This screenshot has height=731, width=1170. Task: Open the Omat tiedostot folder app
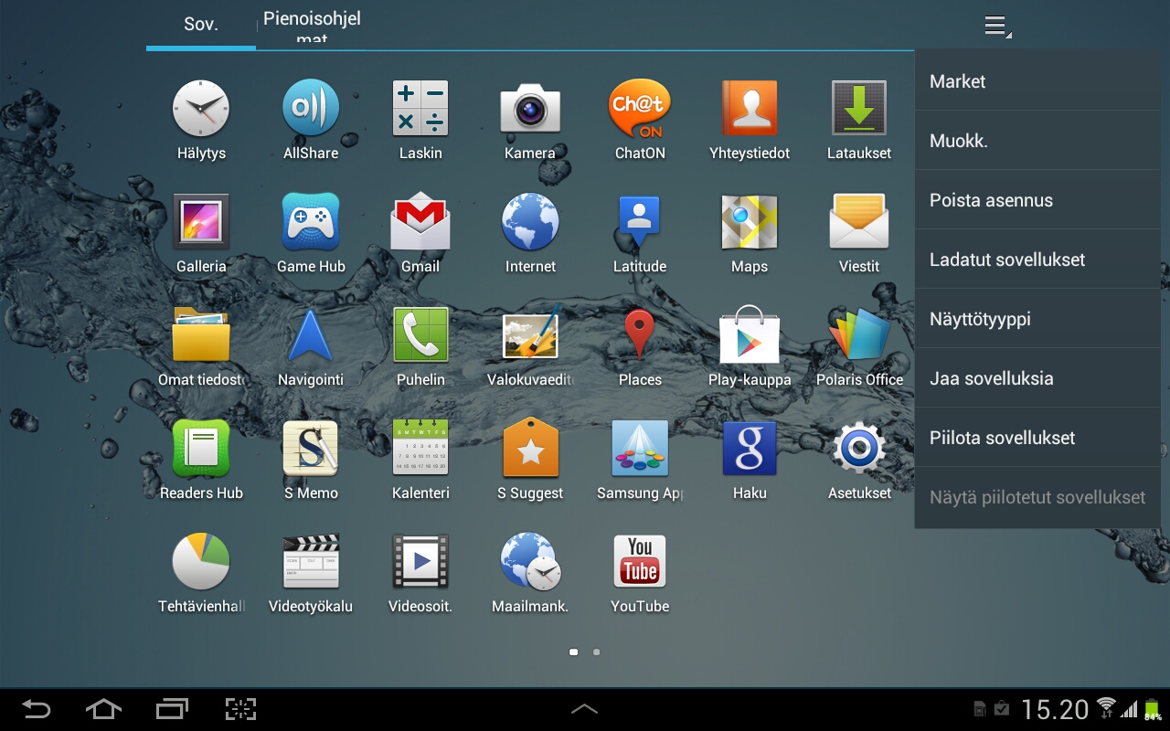click(201, 347)
